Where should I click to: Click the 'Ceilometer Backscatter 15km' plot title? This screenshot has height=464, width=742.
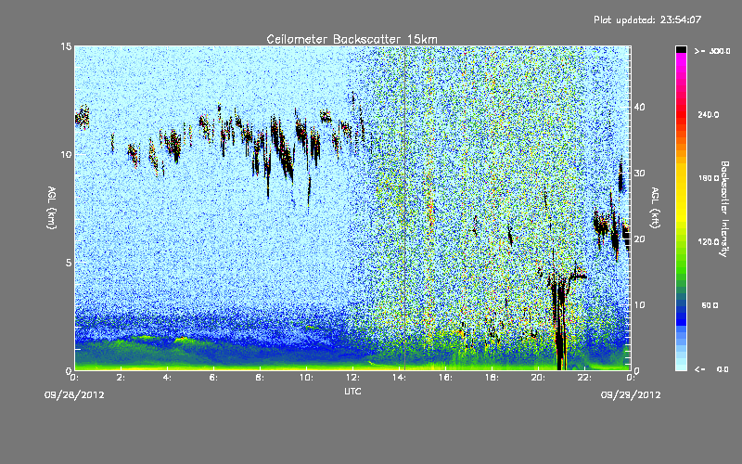tap(352, 39)
